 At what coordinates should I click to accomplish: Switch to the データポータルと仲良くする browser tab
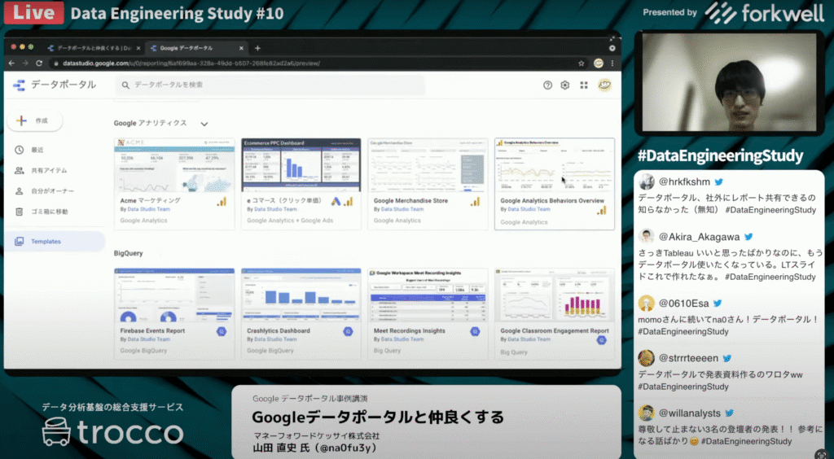click(x=91, y=48)
